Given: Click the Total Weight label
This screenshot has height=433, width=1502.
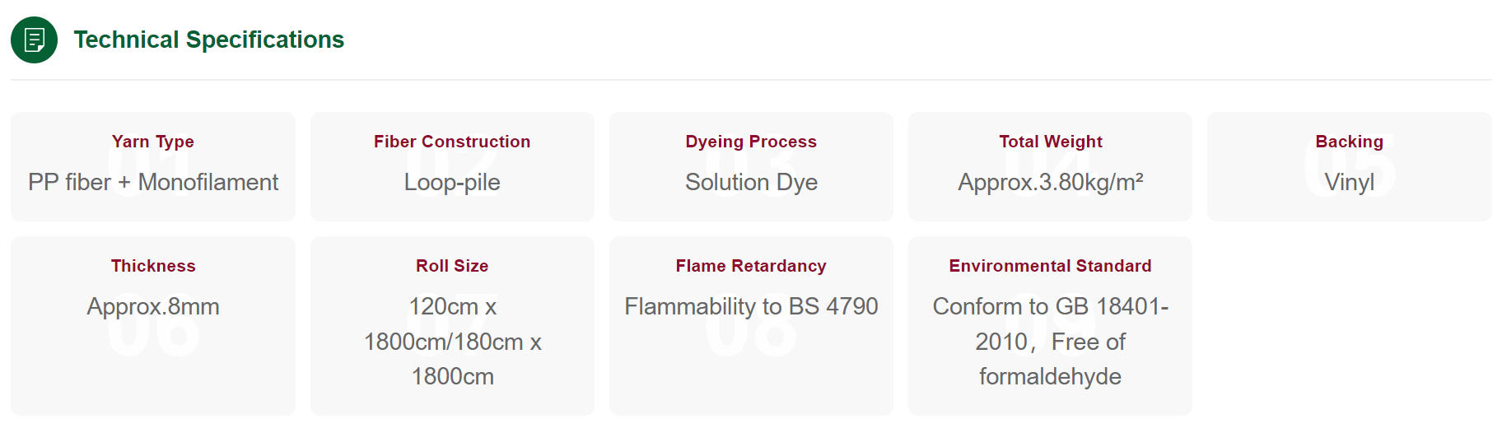Looking at the screenshot, I should pyautogui.click(x=1051, y=142).
